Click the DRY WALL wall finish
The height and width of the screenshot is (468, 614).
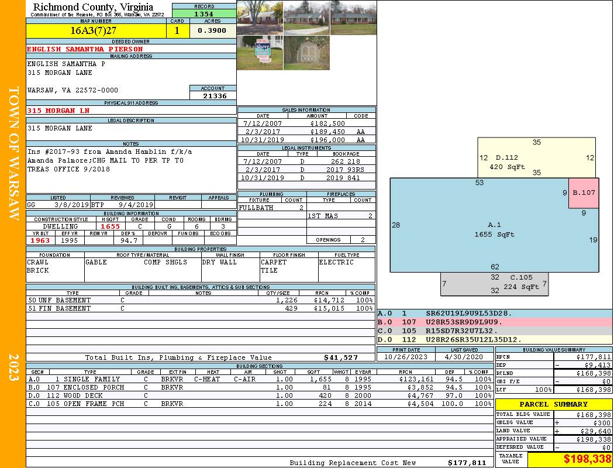click(219, 262)
